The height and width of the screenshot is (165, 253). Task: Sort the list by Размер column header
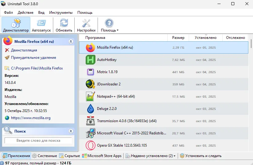click(x=178, y=38)
